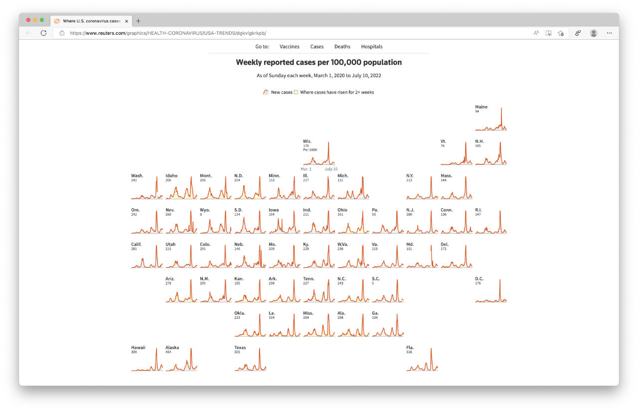Close the 'Where U.S. coronavirus cases' tab
The height and width of the screenshot is (411, 638).
point(127,21)
